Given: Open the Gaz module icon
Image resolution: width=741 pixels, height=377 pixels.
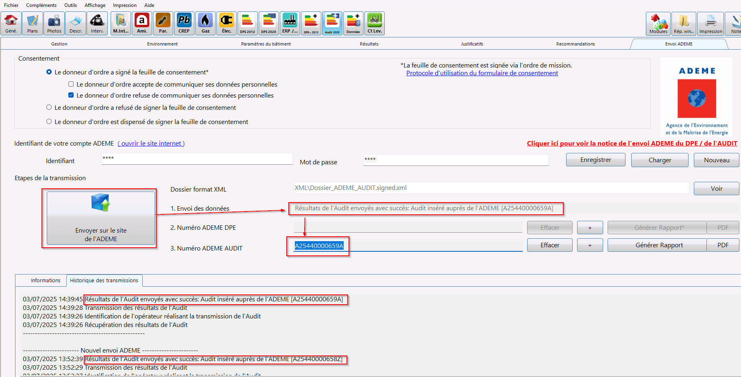Looking at the screenshot, I should [205, 24].
